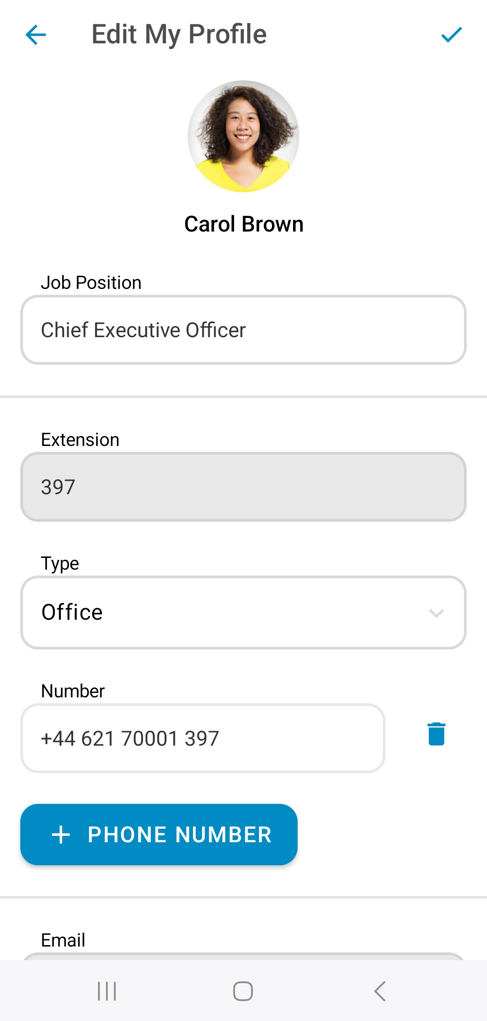Tap the Edit My Profile title
The height and width of the screenshot is (1021, 487).
(x=179, y=34)
